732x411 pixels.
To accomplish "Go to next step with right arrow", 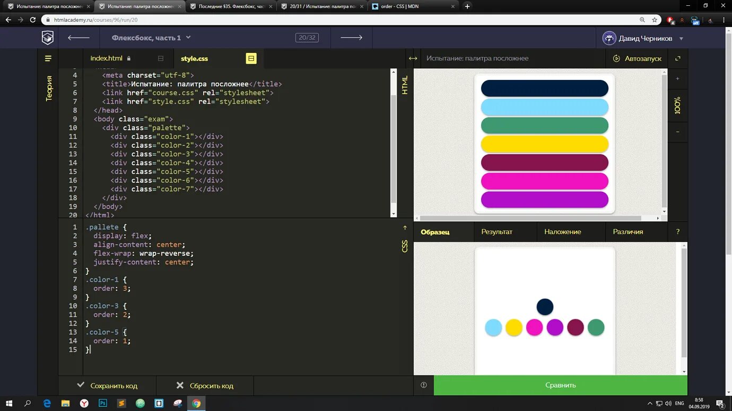I will coord(351,38).
